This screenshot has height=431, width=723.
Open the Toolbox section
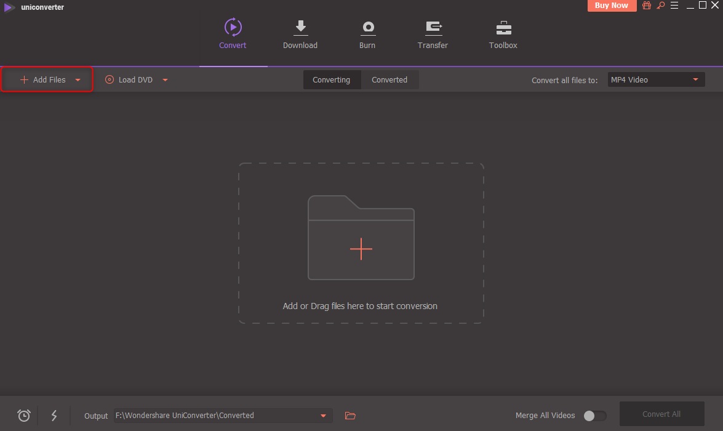click(x=503, y=34)
